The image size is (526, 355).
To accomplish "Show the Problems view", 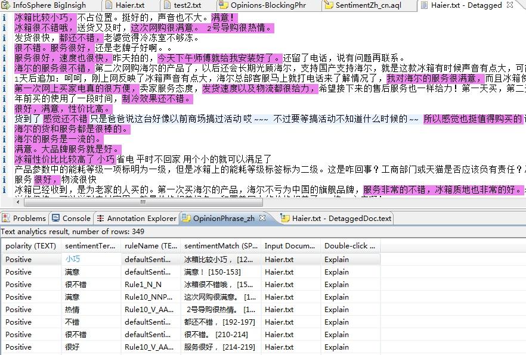I will [24, 219].
